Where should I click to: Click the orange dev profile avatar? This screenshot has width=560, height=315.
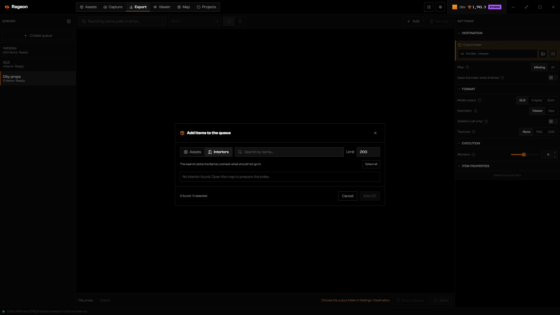click(x=455, y=7)
